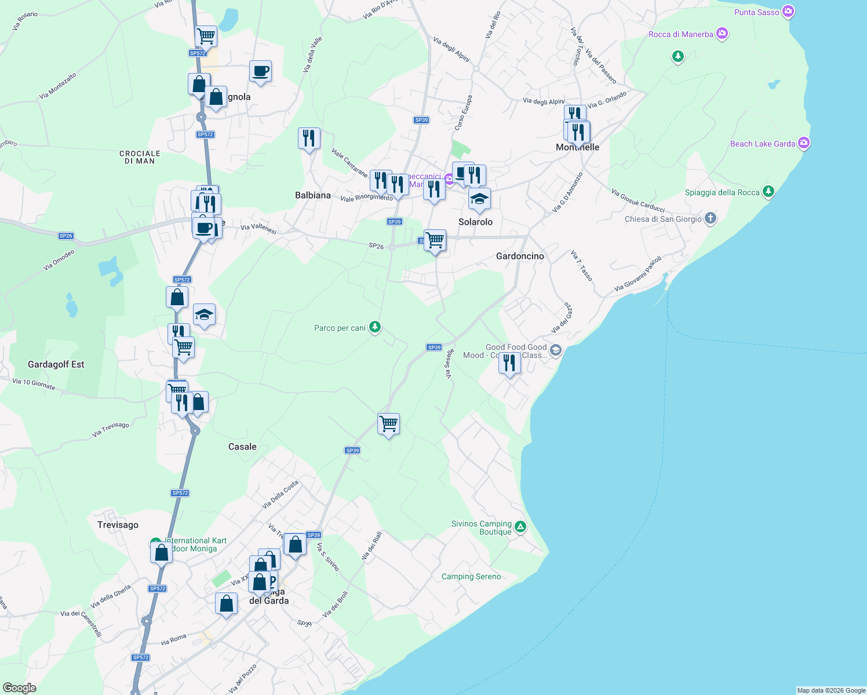Open the shopping bag pin along SP572
The height and width of the screenshot is (695, 867).
(x=177, y=297)
